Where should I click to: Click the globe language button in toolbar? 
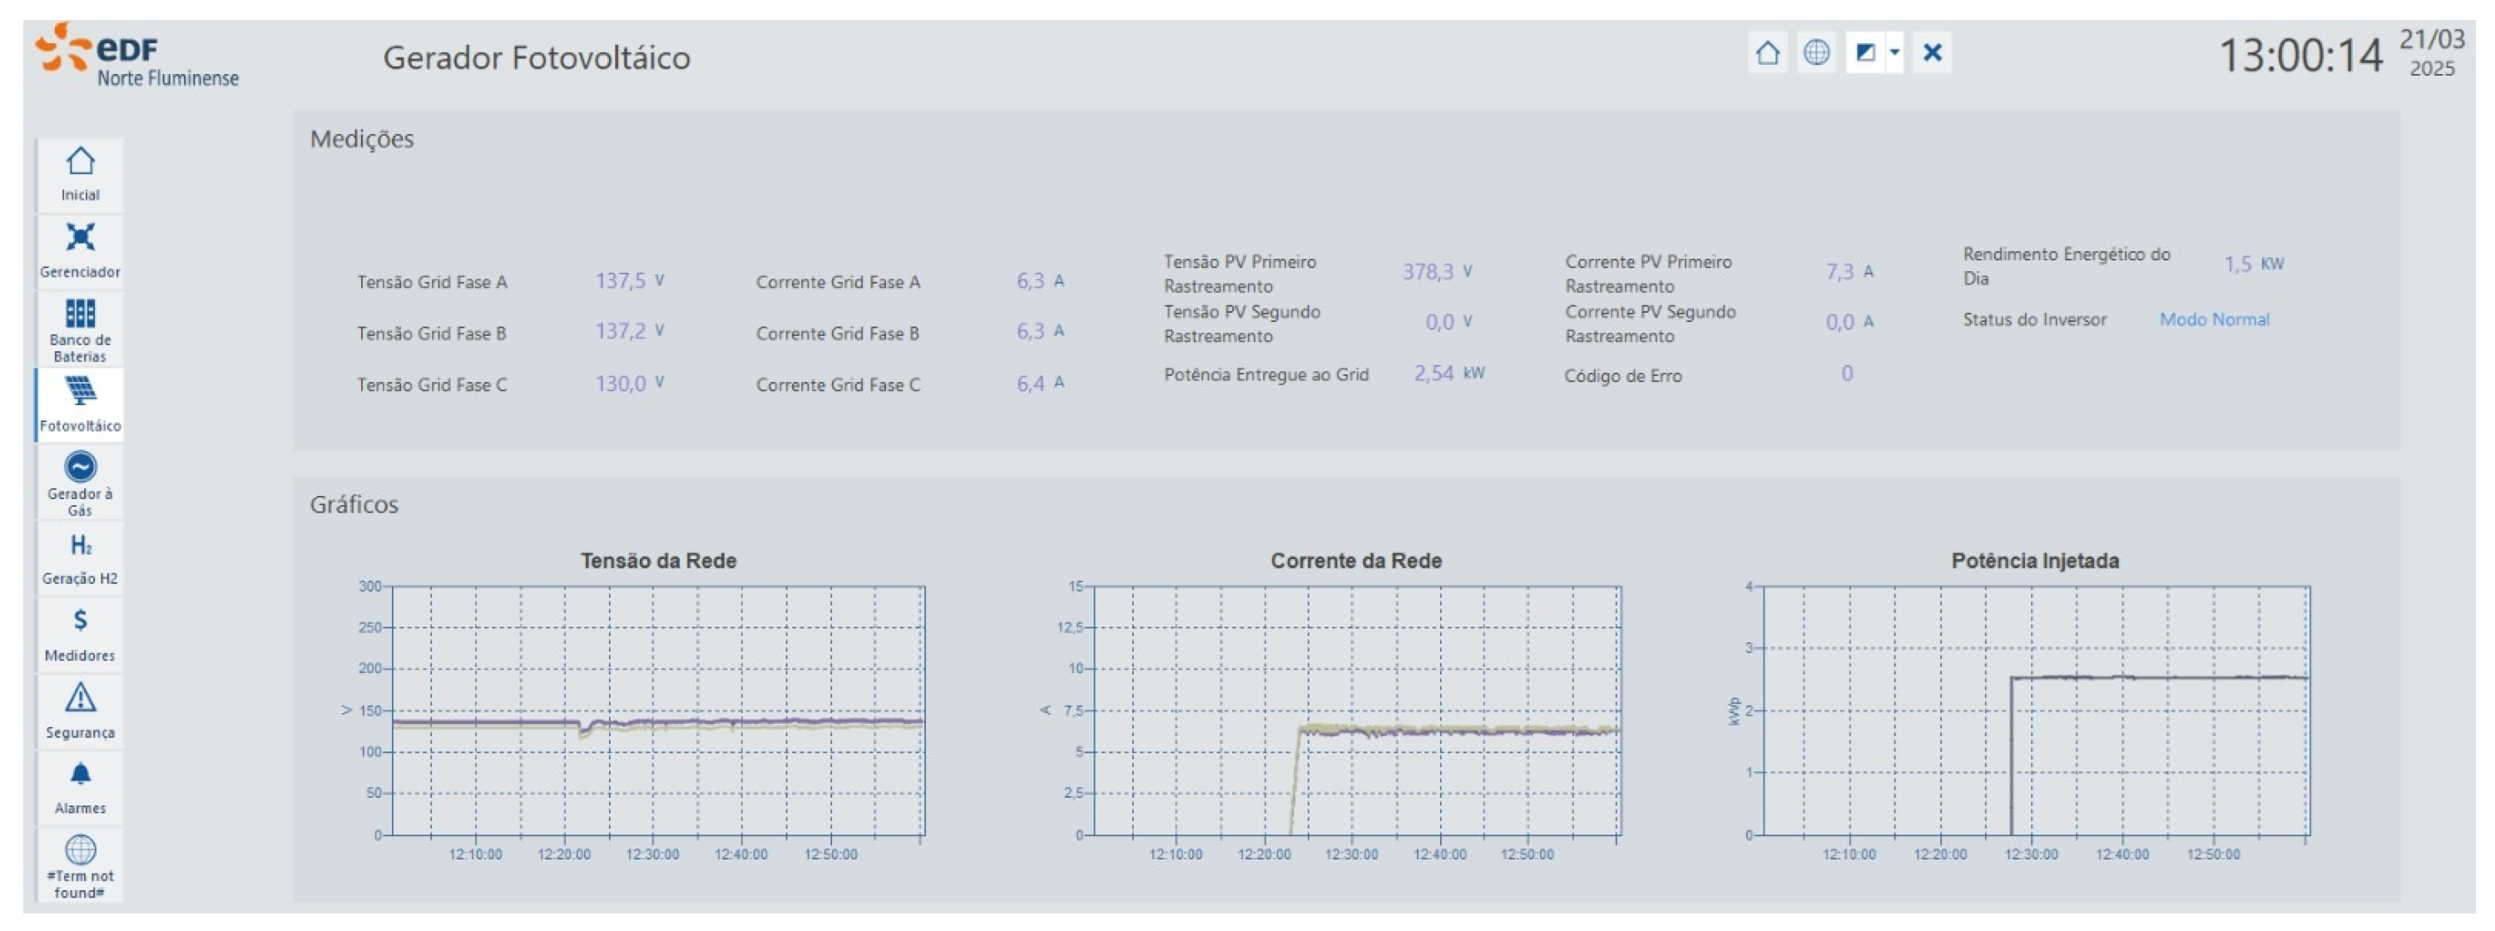[x=1816, y=52]
